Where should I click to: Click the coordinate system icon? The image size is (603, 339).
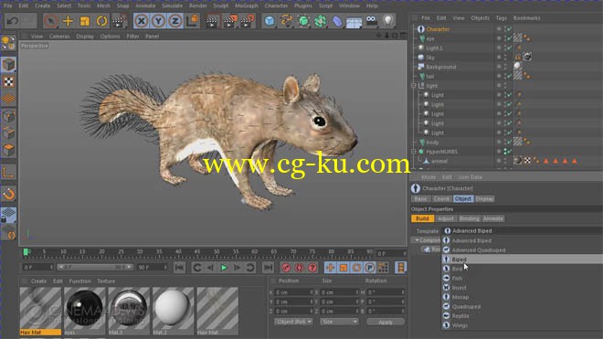point(192,21)
